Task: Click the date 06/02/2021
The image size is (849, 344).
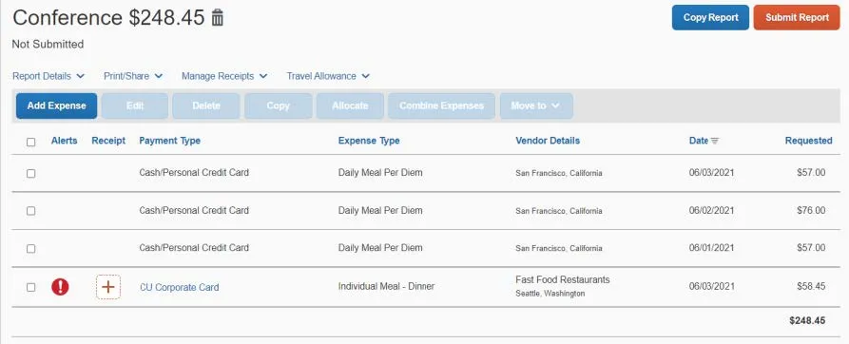Action: click(711, 210)
